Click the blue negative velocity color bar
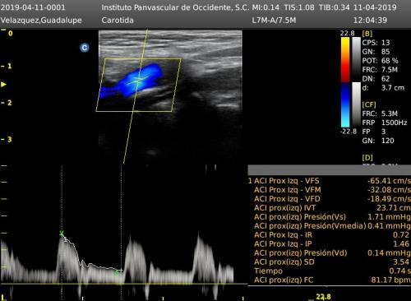411x301 pixels. click(345, 105)
